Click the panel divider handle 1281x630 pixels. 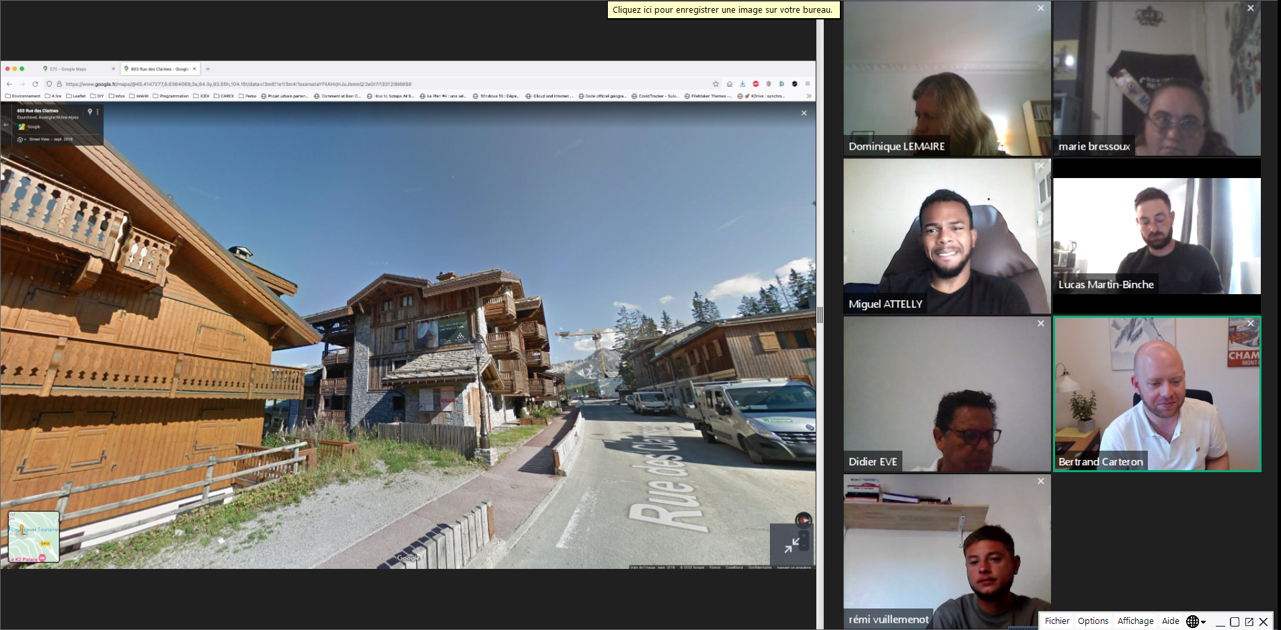point(820,315)
